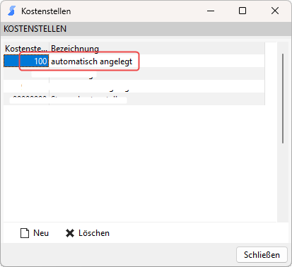Close the Kostenstellen window with the X
This screenshot has height=267, width=292.
click(275, 11)
